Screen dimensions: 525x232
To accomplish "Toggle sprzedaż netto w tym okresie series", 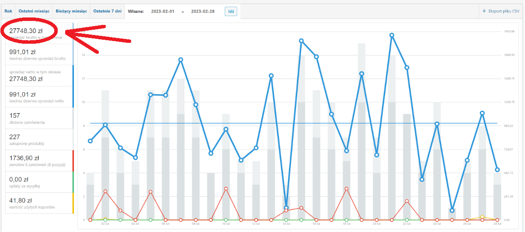I will 39,75.
